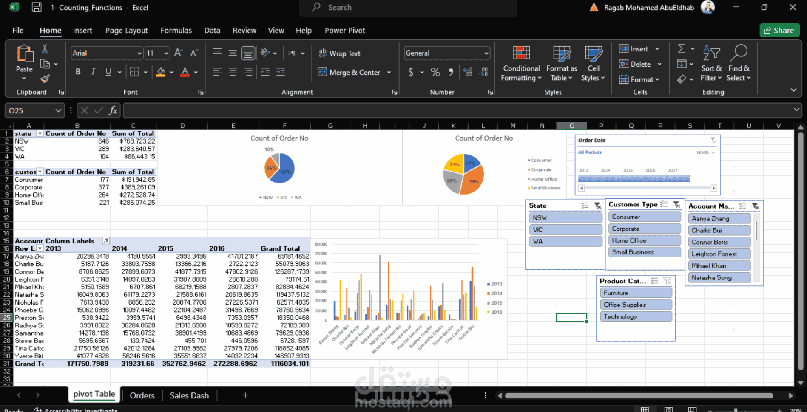Open the state field filter dropdown
807x412 pixels.
[40, 133]
